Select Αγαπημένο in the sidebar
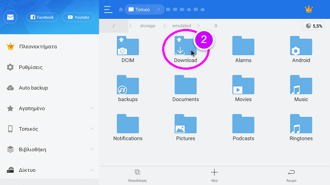This screenshot has height=185, width=330. tap(32, 108)
